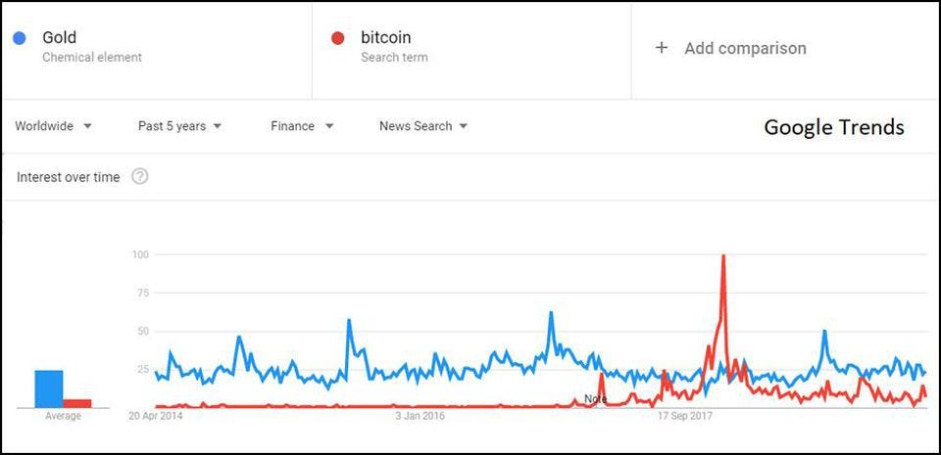This screenshot has width=941, height=455.
Task: Expand the News Search type dropdown
Action: 423,126
